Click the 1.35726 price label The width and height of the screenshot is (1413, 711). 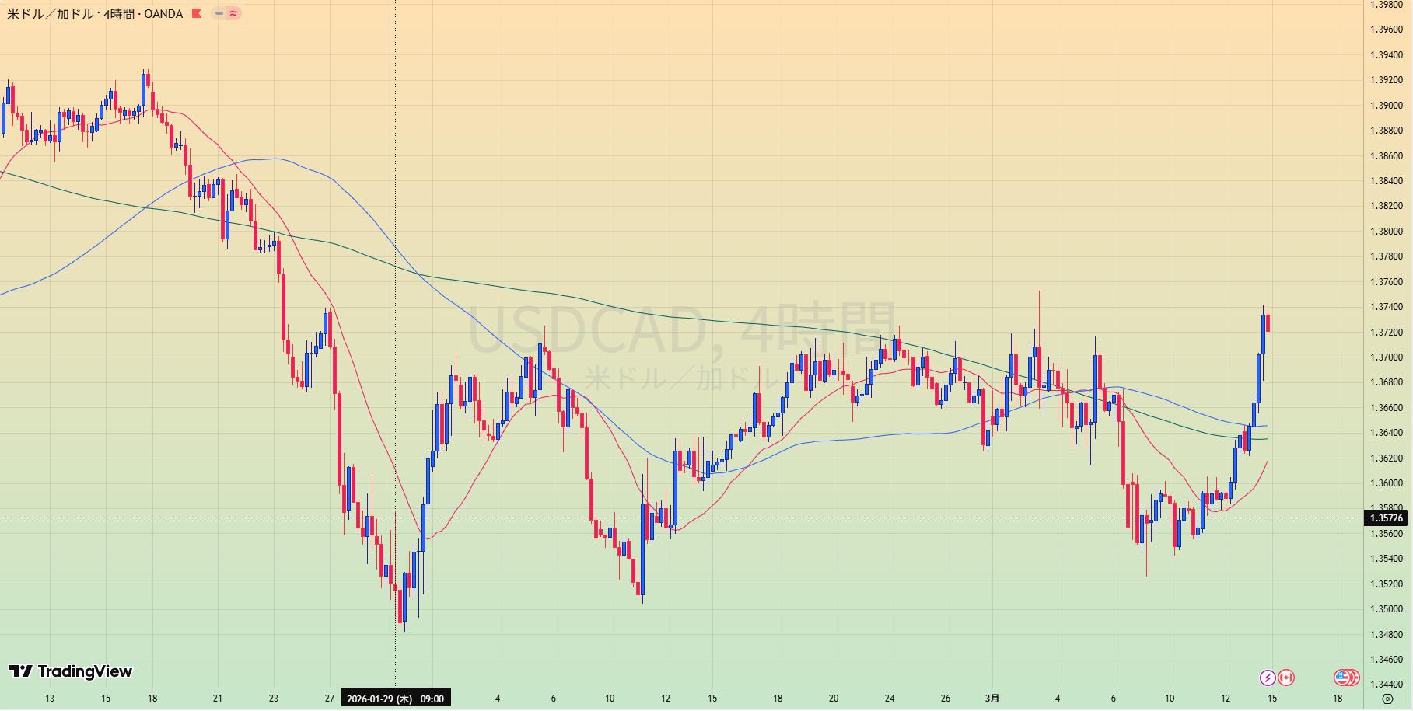click(x=1387, y=518)
